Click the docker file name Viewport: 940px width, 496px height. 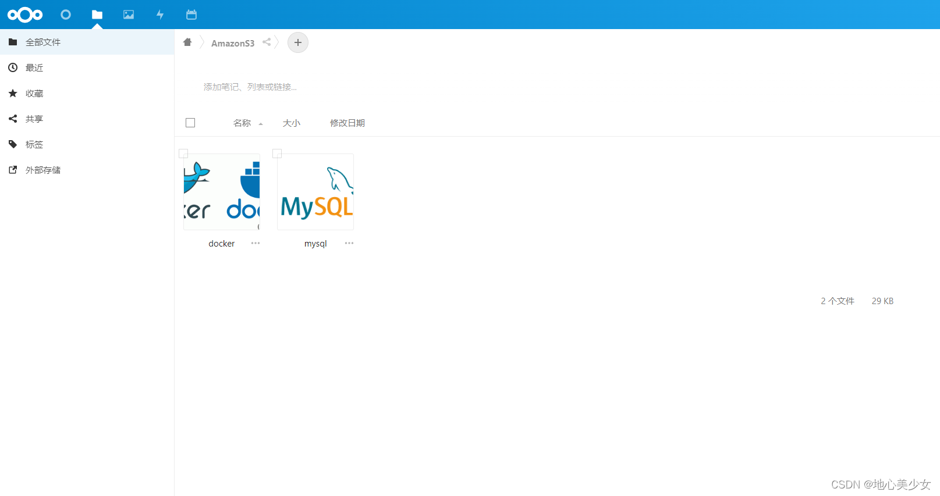click(222, 244)
